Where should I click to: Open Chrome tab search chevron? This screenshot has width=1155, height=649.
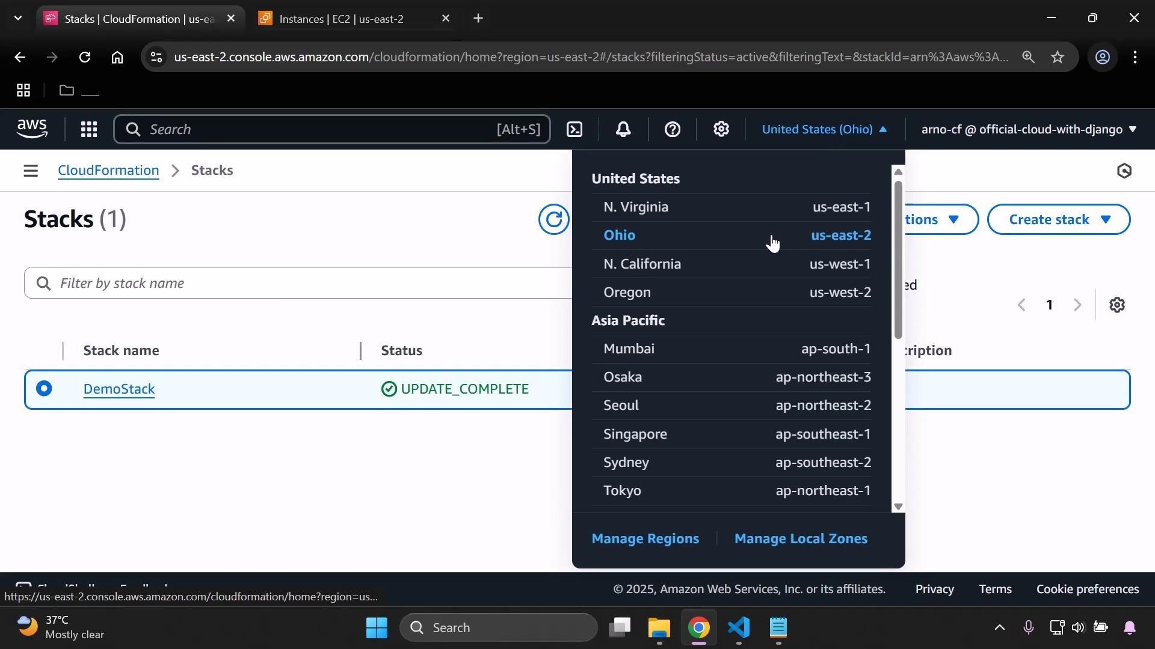pyautogui.click(x=18, y=19)
